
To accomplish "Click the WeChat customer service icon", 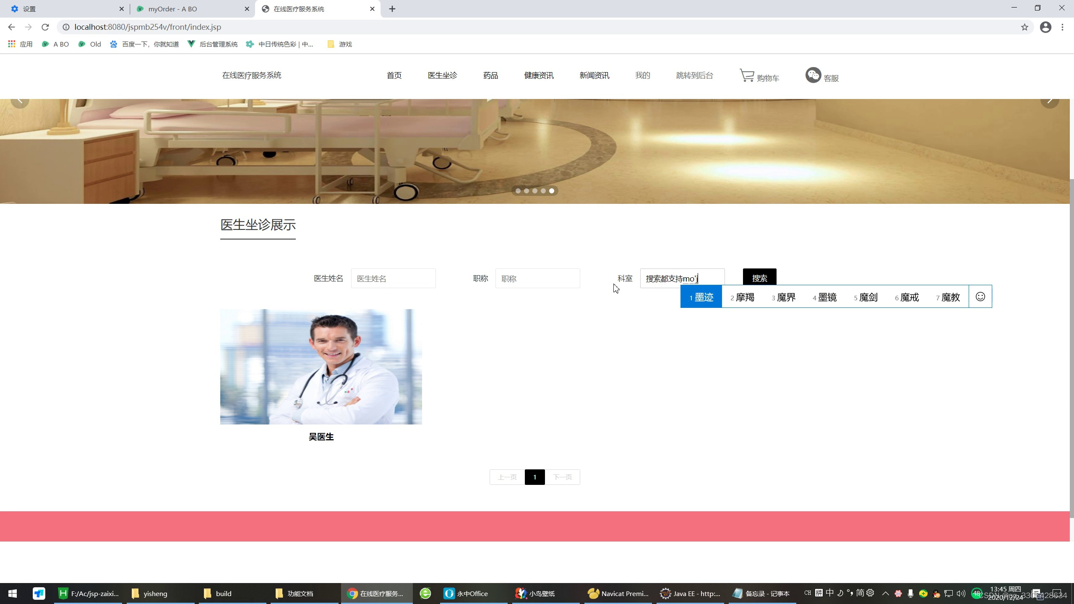I will [x=813, y=75].
